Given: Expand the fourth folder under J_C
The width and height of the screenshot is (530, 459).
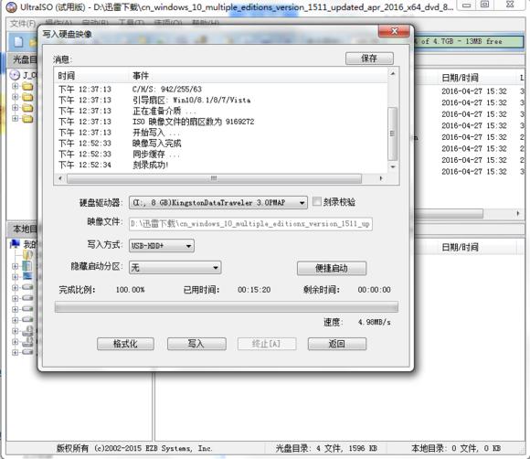Looking at the screenshot, I should pyautogui.click(x=16, y=118).
